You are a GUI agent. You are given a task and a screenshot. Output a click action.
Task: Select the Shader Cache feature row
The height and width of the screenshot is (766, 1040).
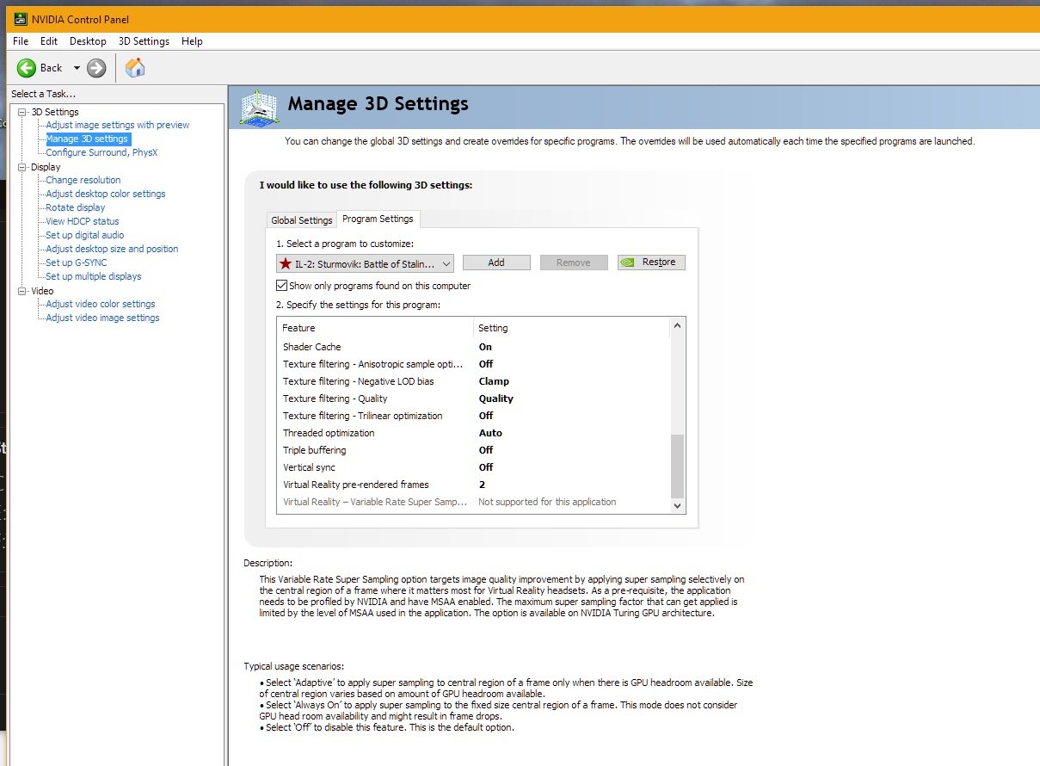pyautogui.click(x=472, y=347)
